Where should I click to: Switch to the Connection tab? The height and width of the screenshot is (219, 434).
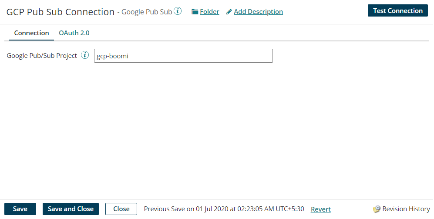tap(31, 33)
